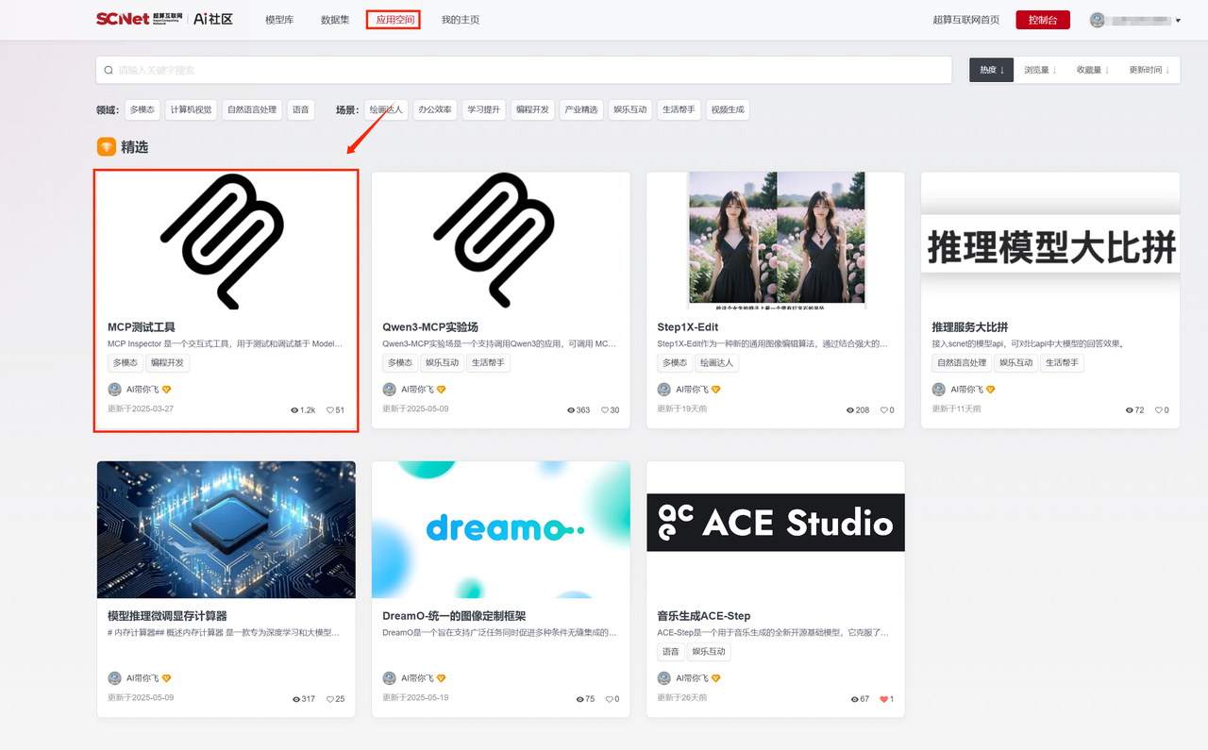Click the views eye icon on Step1X-Edit card

coord(850,410)
